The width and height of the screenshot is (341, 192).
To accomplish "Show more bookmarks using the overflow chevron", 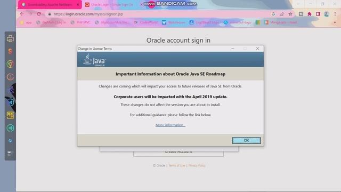I will point(335,22).
